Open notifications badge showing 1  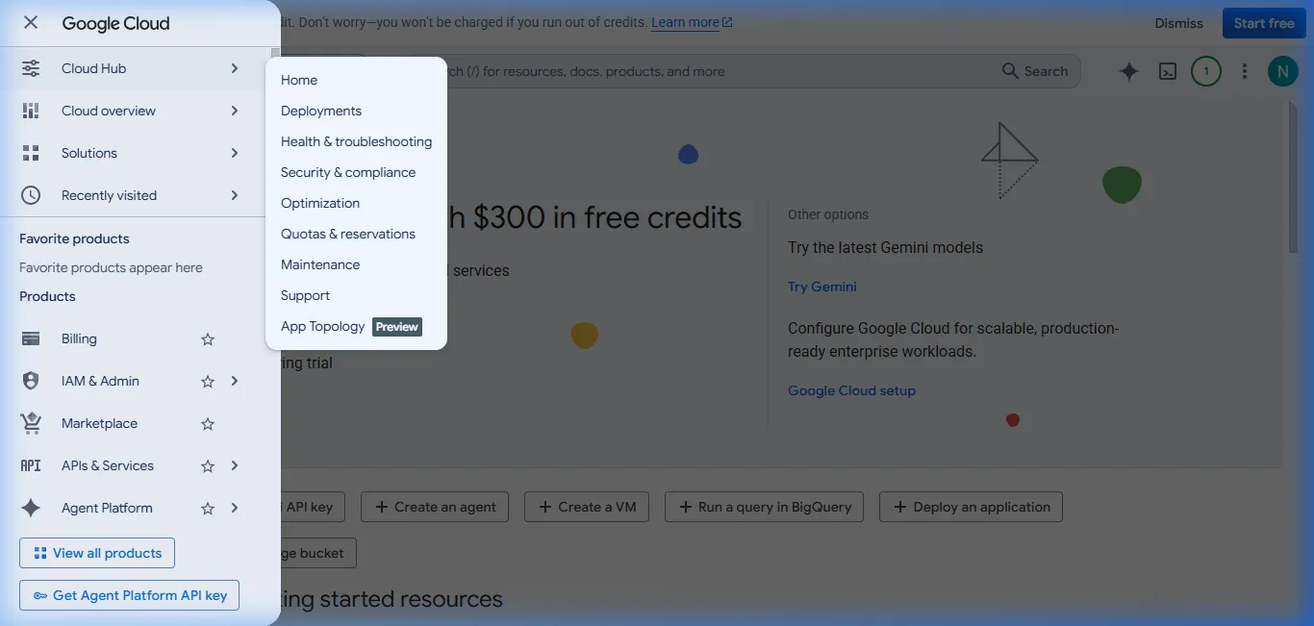click(1206, 71)
